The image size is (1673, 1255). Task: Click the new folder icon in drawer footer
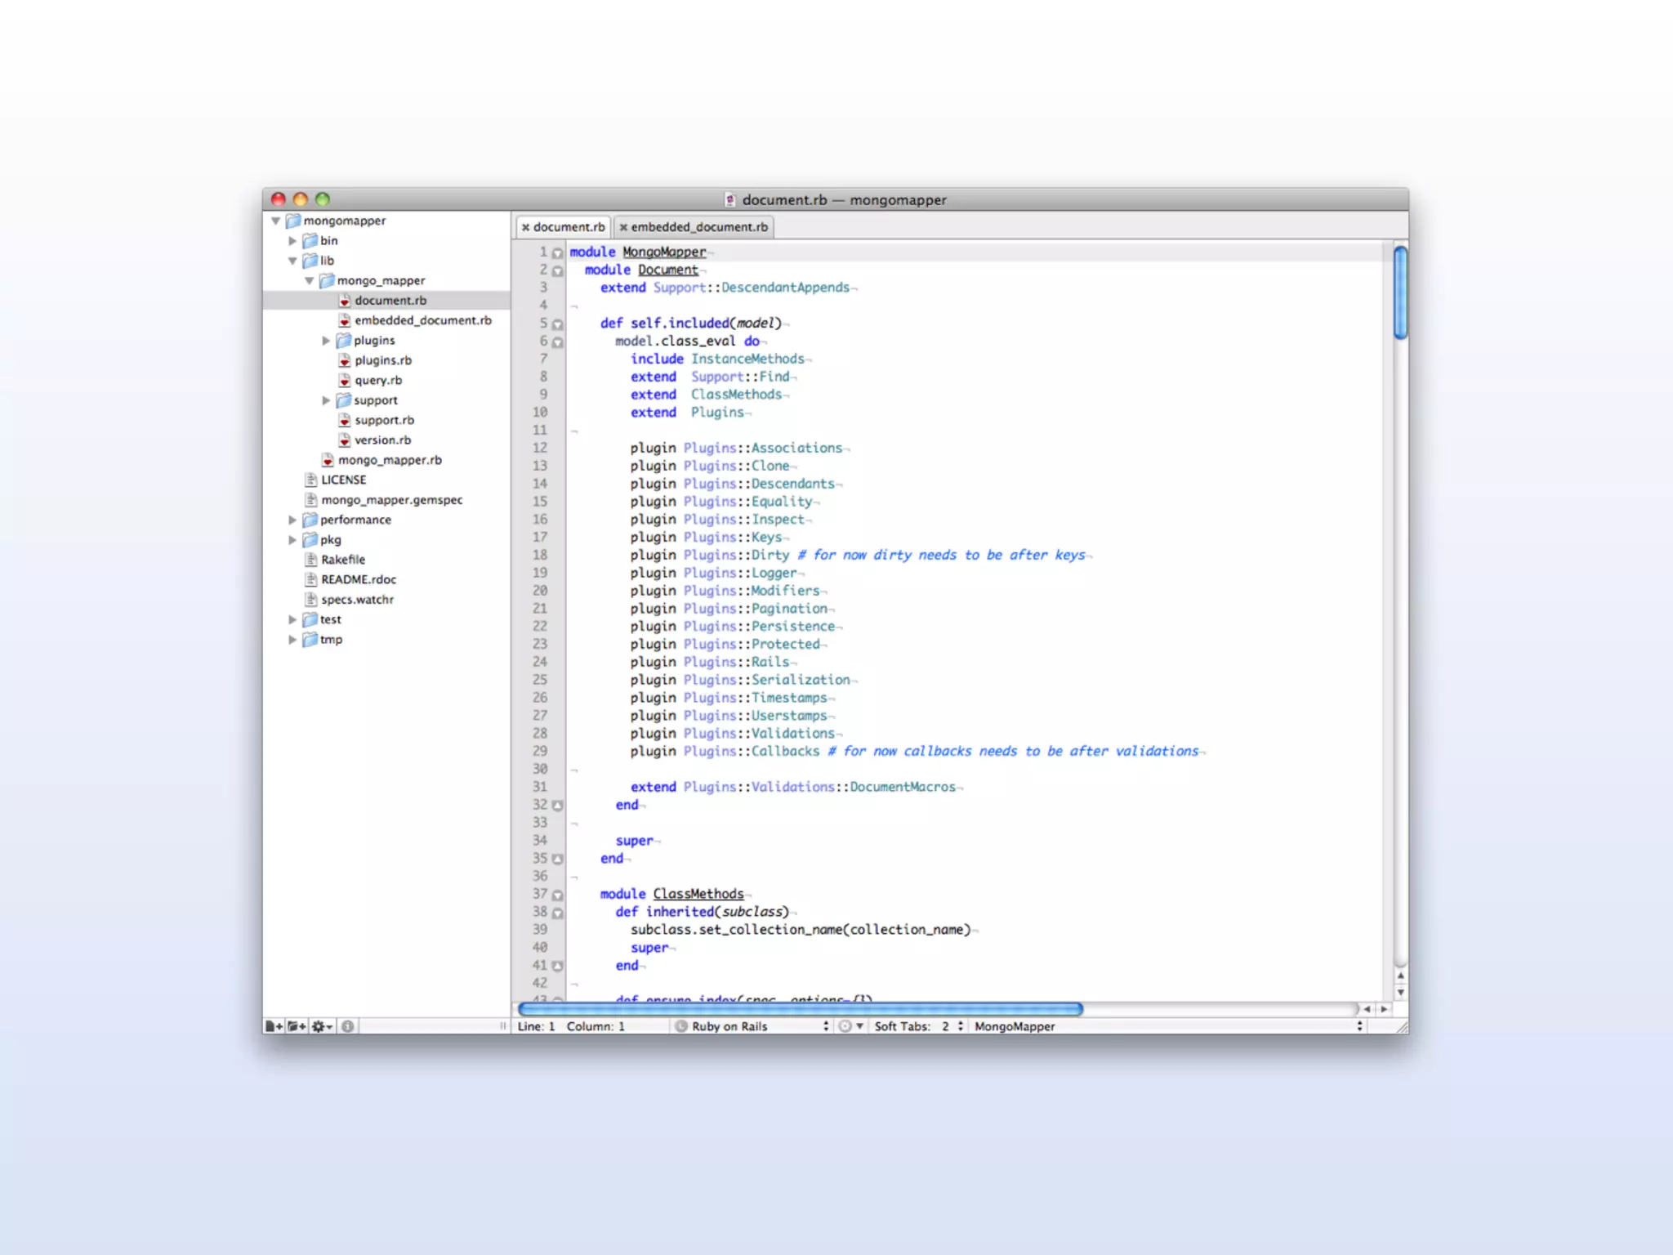tap(297, 1026)
